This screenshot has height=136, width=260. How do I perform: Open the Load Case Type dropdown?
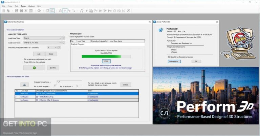(42, 38)
